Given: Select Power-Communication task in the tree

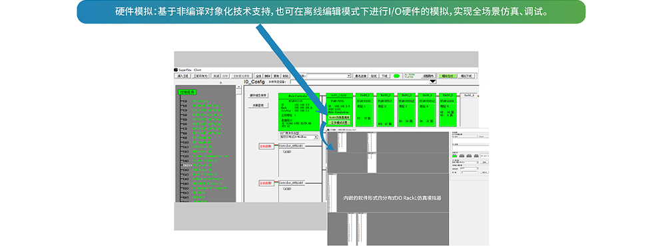Looking at the screenshot, I should pos(210,156).
